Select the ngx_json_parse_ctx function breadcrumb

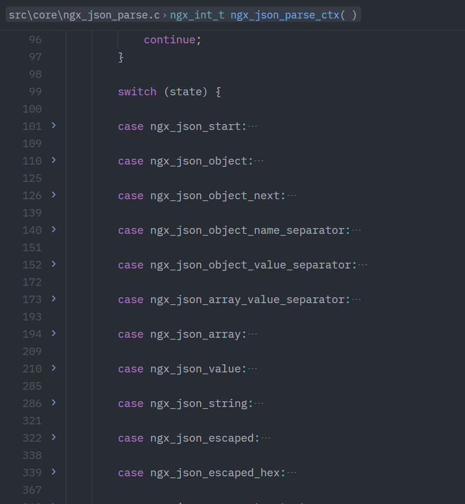(263, 15)
